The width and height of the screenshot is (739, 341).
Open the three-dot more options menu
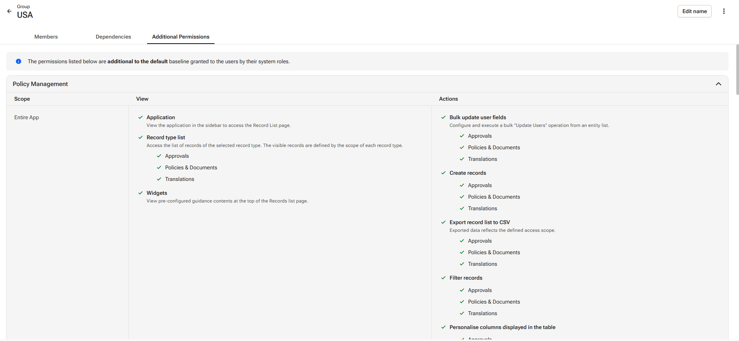point(724,12)
